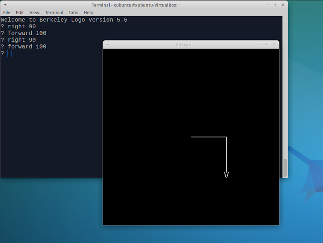Screen dimensions: 323x243
Task: Click the first 'forward 100' command line
Action: click(x=24, y=33)
